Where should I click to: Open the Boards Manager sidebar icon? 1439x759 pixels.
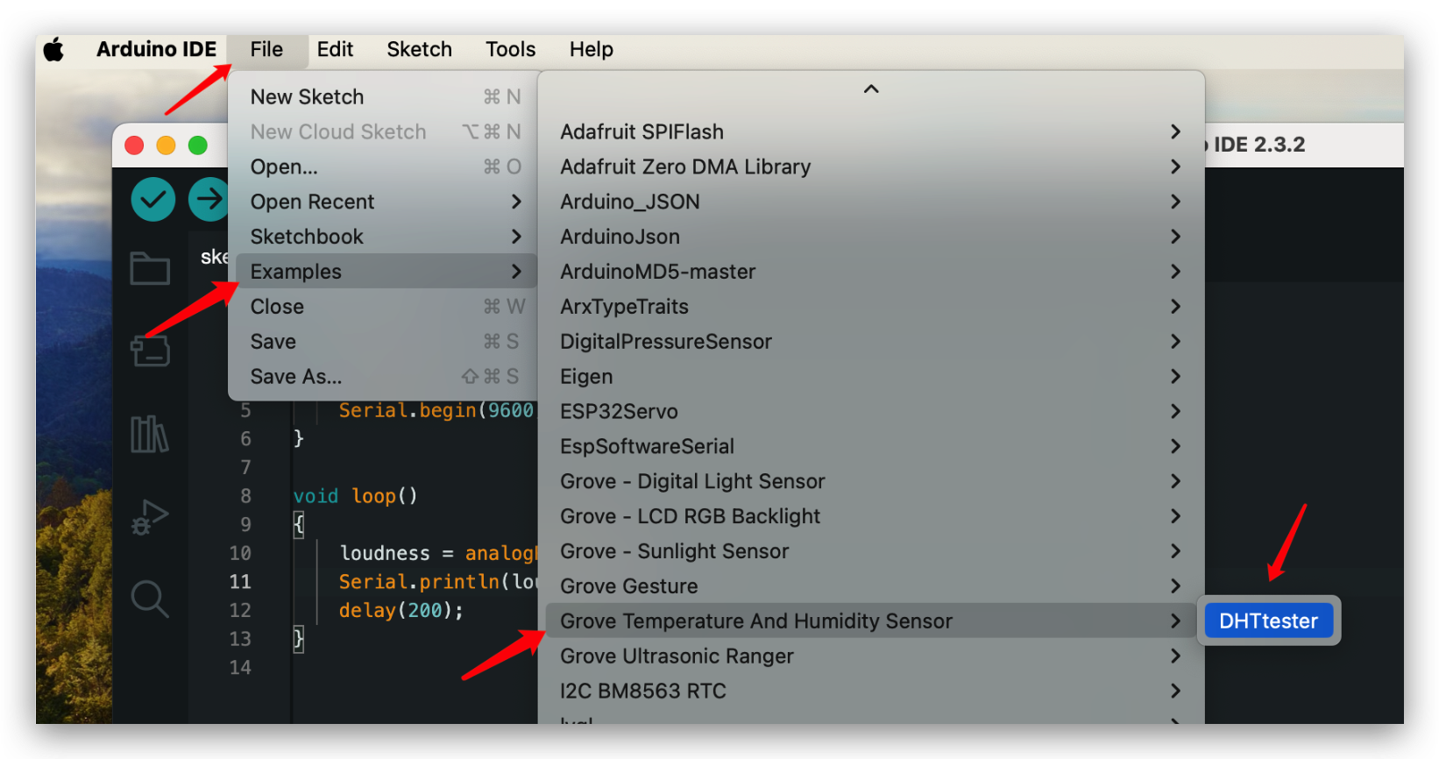point(150,351)
